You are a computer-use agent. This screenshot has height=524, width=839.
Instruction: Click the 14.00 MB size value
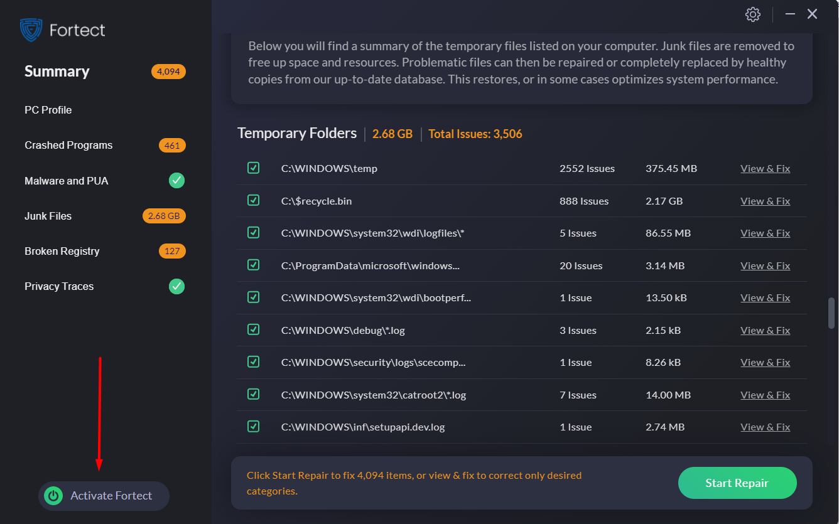click(668, 395)
